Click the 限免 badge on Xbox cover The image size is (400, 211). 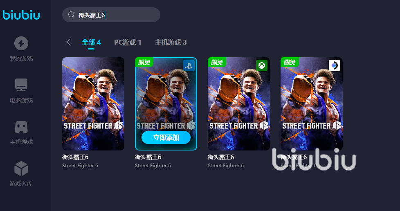(x=217, y=62)
